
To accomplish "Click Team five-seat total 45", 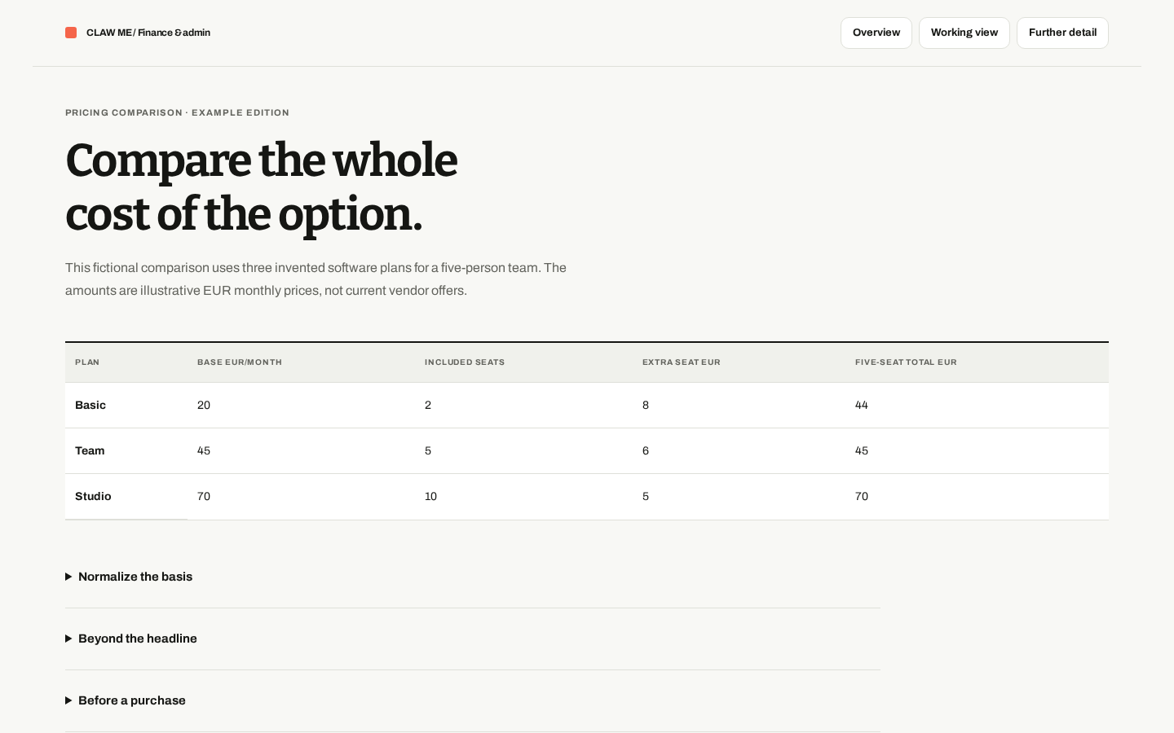I will tap(862, 450).
